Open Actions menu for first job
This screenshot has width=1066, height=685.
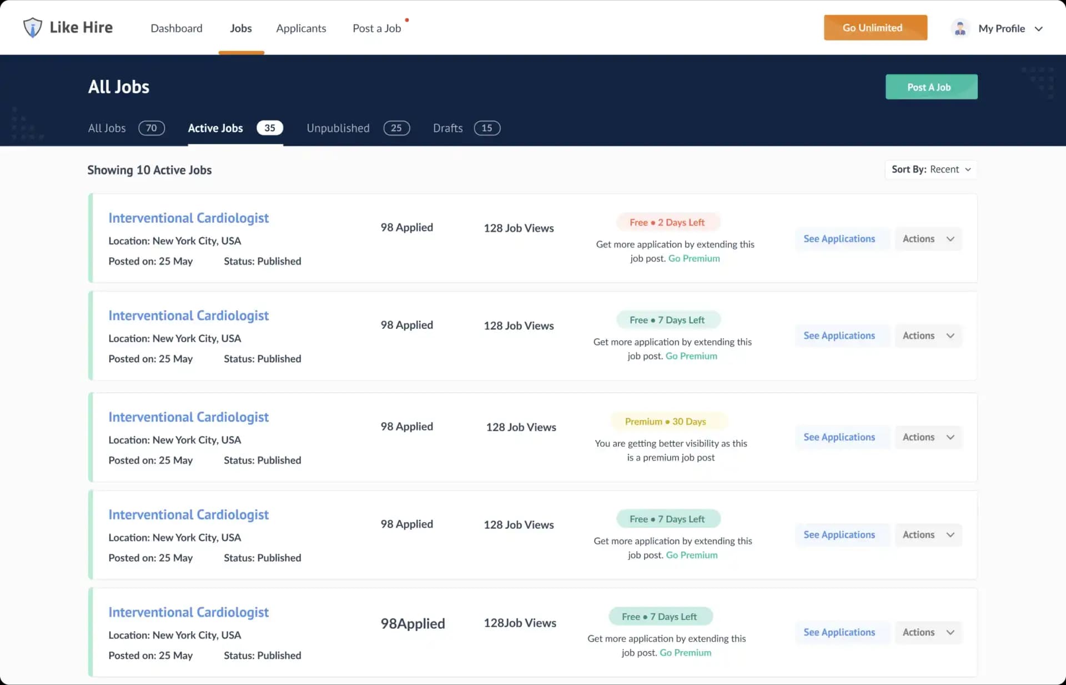pos(928,239)
